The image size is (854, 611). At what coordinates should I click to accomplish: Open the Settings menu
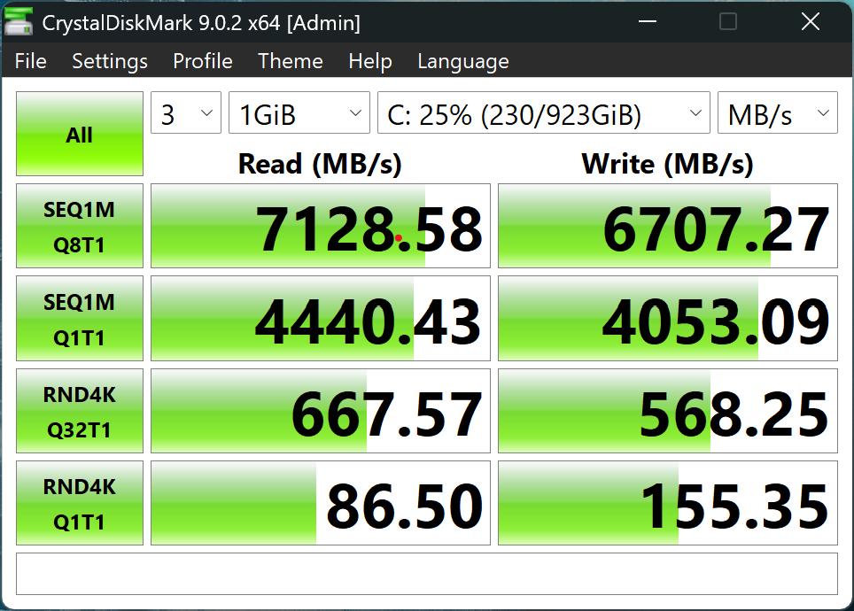(110, 61)
